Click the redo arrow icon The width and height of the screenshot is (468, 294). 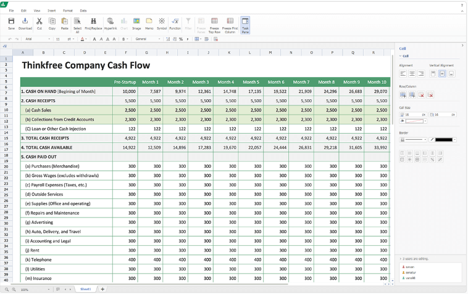17,39
